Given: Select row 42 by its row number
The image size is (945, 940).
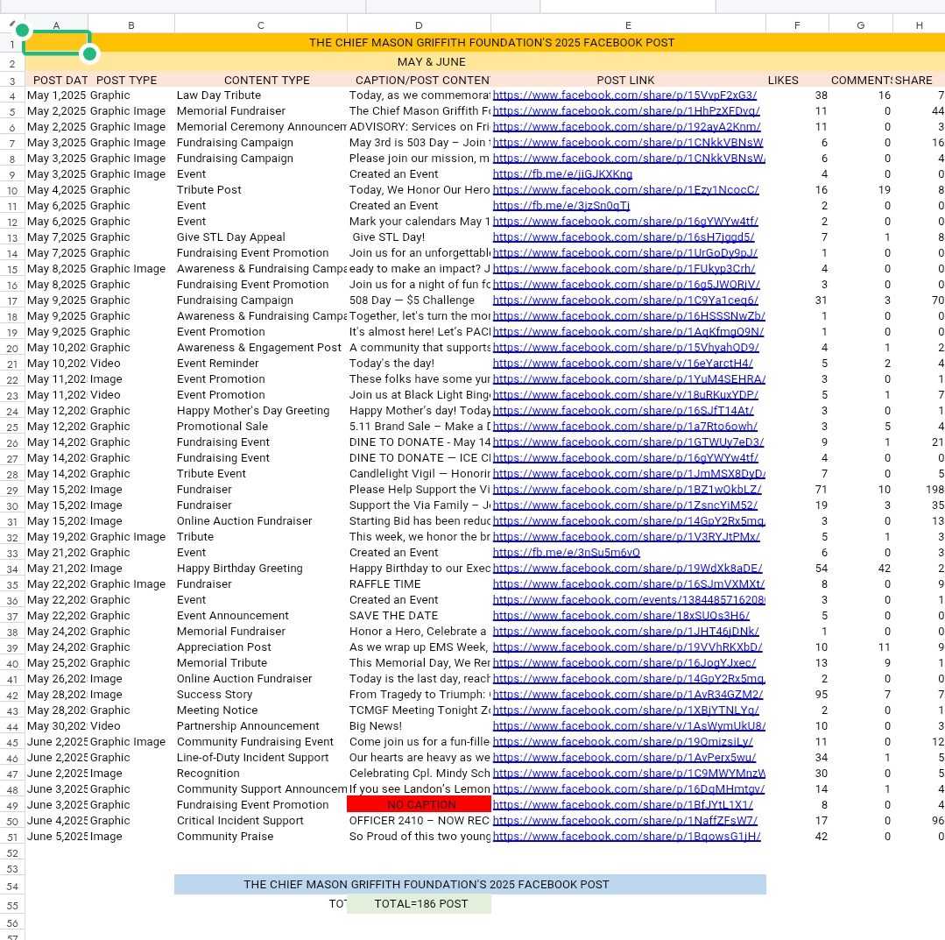Looking at the screenshot, I should pyautogui.click(x=12, y=695).
